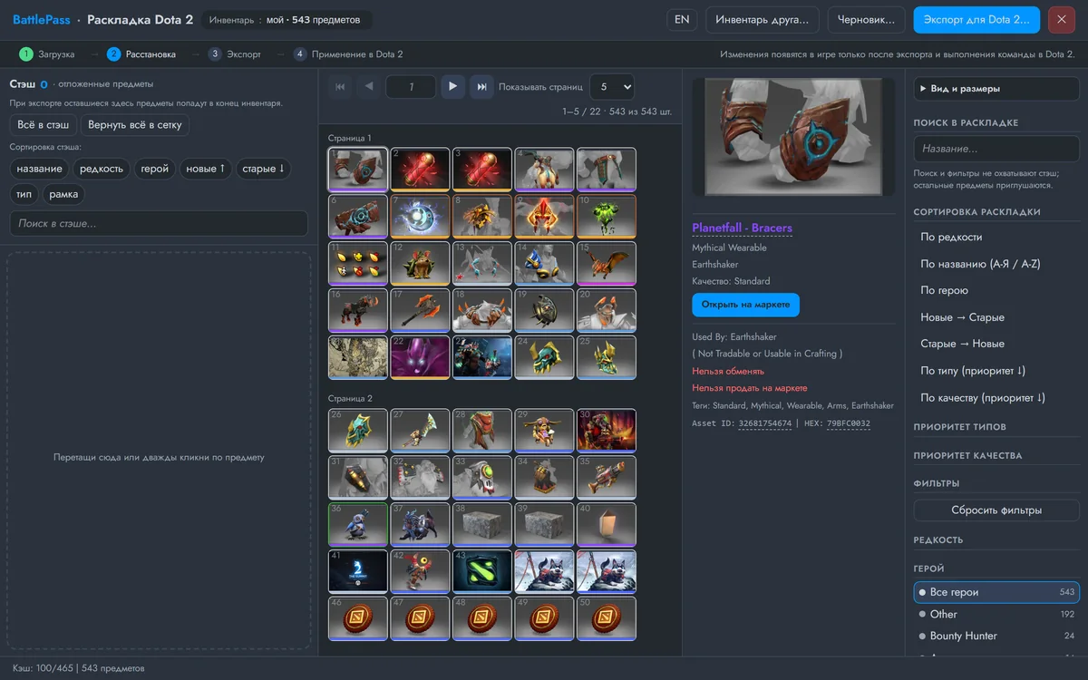Select item thumbnail number 16

coord(358,311)
